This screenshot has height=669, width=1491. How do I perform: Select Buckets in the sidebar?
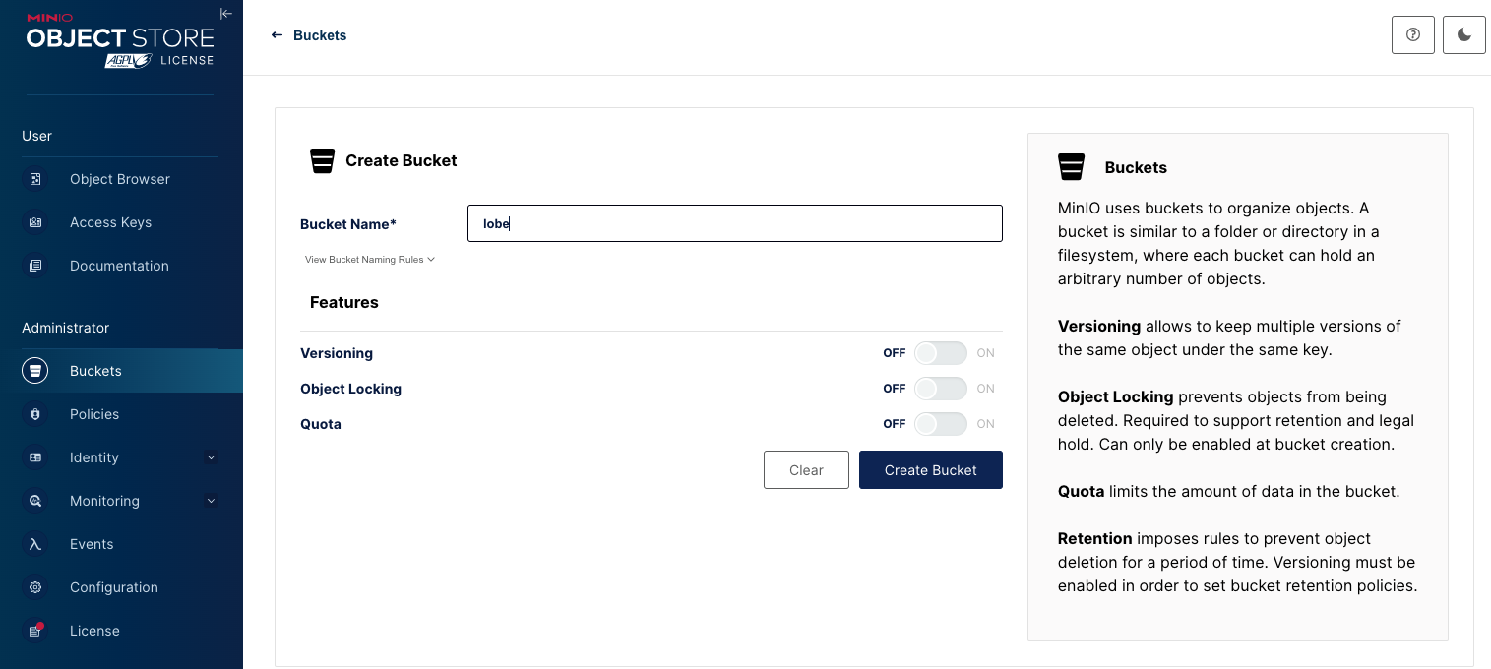95,371
